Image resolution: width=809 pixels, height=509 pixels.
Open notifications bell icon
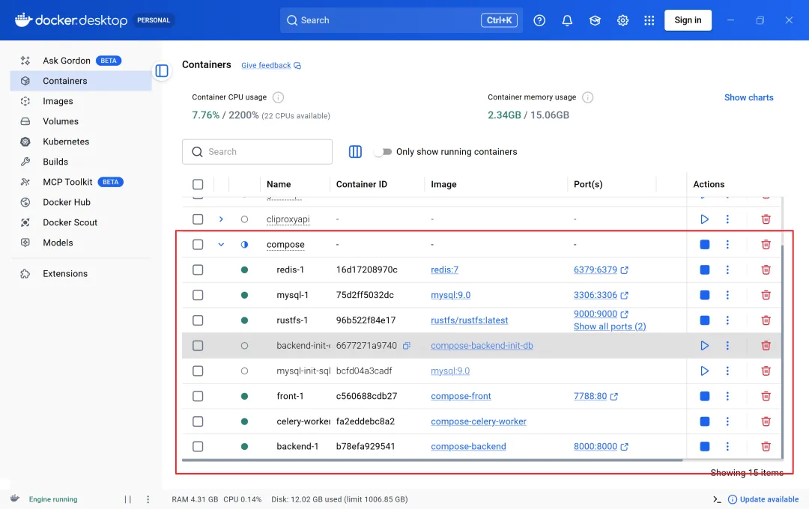click(x=567, y=20)
